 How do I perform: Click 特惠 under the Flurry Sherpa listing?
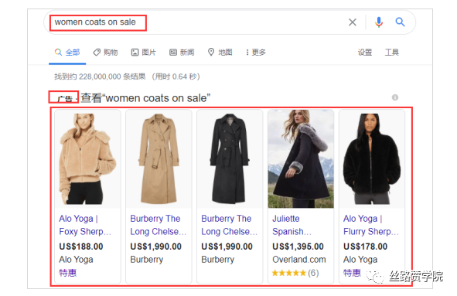point(352,273)
